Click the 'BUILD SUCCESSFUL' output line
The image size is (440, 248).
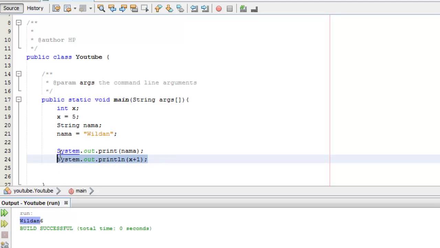click(x=86, y=228)
